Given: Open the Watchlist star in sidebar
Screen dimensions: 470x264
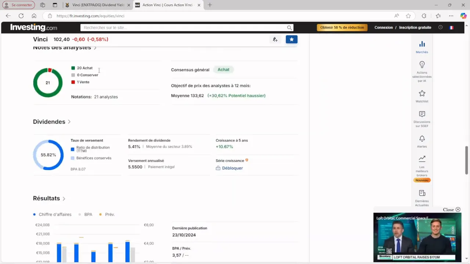Looking at the screenshot, I should (x=422, y=93).
